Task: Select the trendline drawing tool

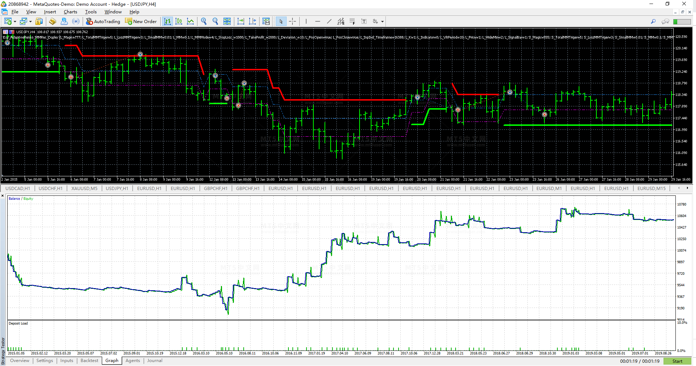Action: coord(329,21)
